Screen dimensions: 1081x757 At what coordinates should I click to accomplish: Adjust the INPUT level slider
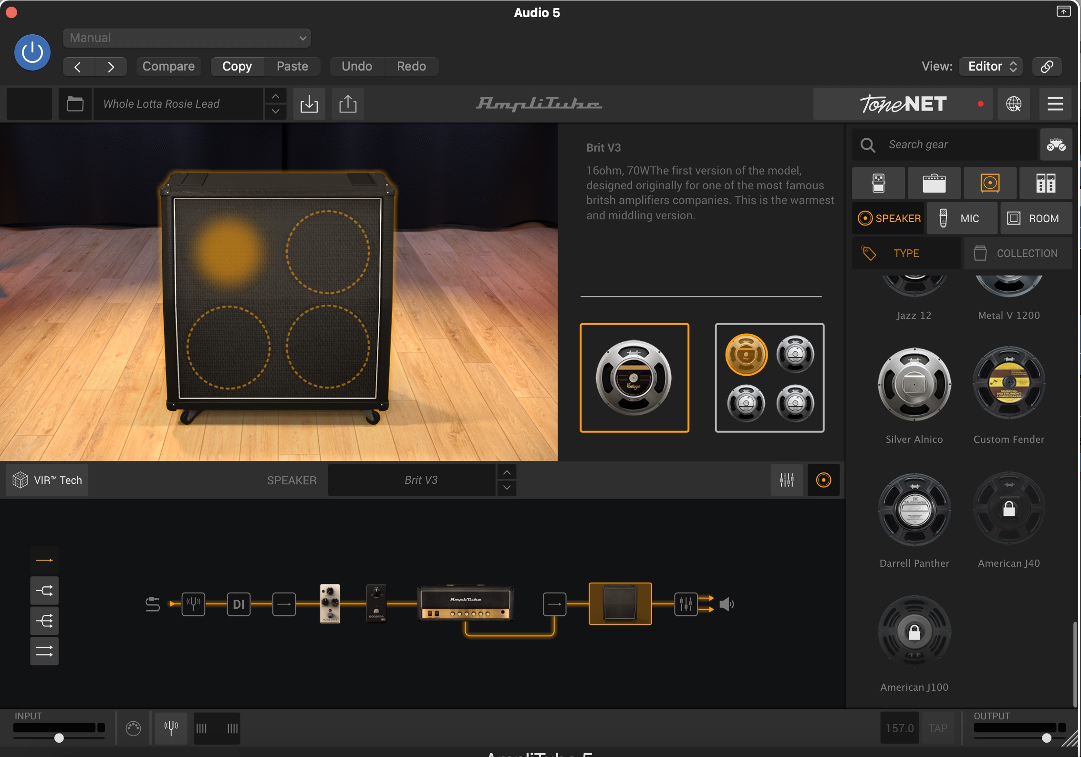click(59, 738)
